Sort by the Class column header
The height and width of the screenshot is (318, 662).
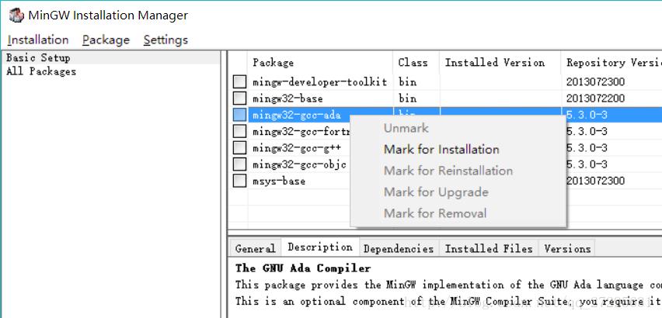pyautogui.click(x=413, y=63)
